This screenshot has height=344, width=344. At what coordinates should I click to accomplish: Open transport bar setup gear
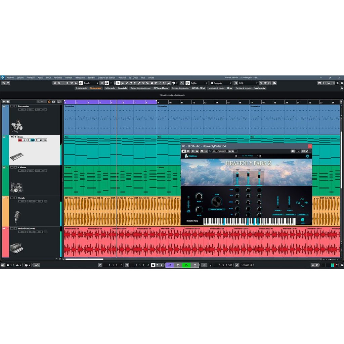[342, 265]
